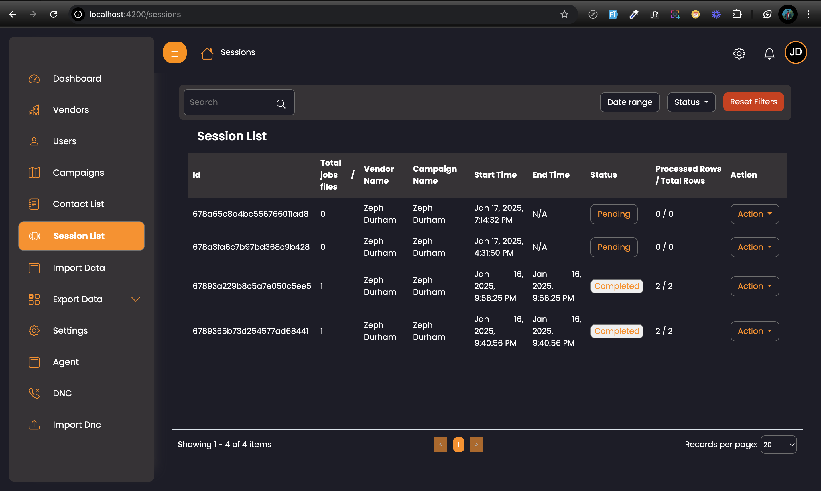Viewport: 821px width, 491px height.
Task: Click the Status column header
Action: 603,175
